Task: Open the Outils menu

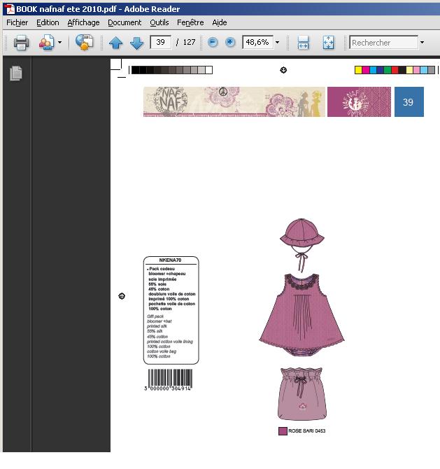Action: [159, 22]
